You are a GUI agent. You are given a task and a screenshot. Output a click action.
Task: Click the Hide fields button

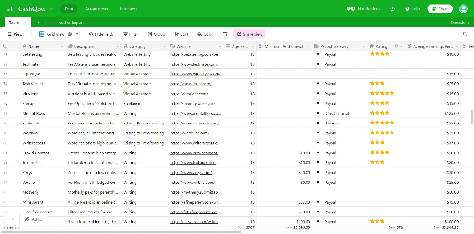point(101,34)
